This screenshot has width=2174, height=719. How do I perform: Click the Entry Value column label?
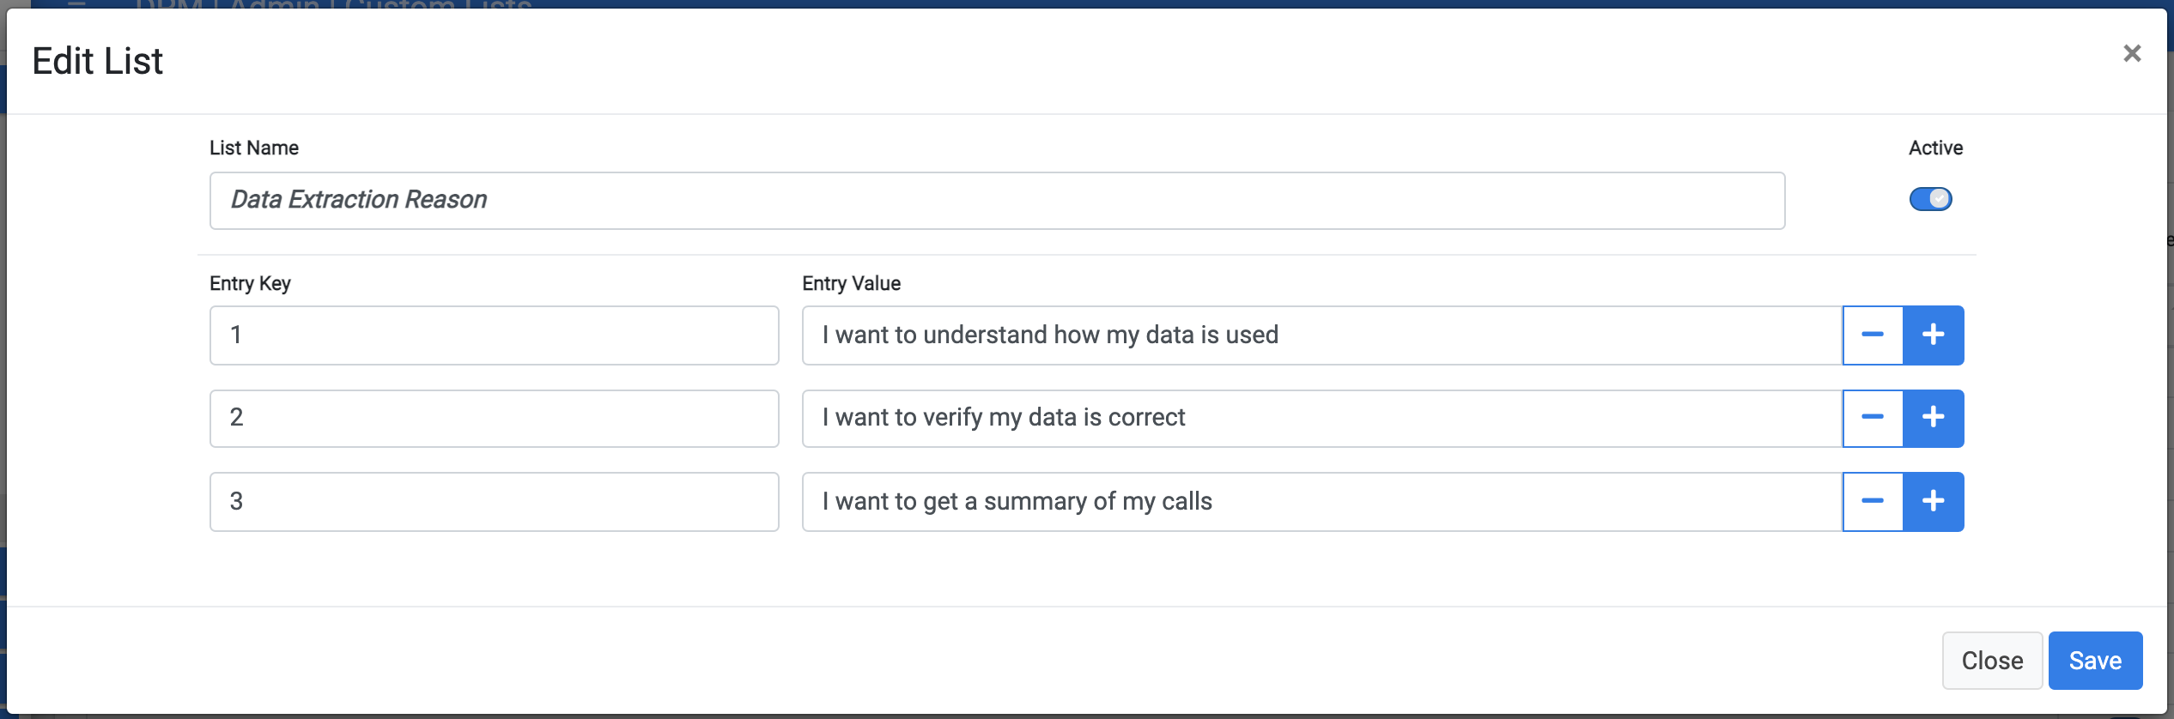[x=851, y=283]
